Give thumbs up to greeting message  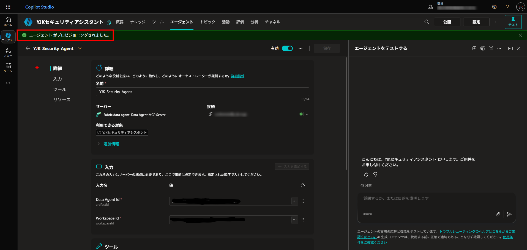tap(366, 174)
